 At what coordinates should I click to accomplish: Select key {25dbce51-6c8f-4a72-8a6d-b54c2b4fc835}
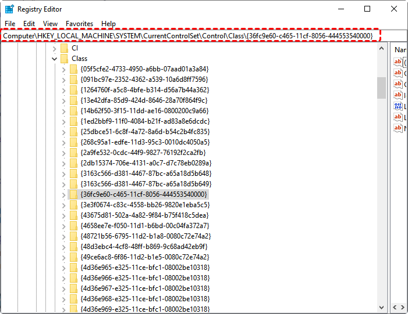tap(145, 132)
